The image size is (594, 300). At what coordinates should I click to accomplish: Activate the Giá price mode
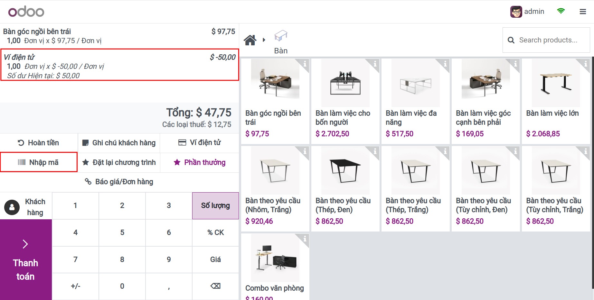(215, 259)
